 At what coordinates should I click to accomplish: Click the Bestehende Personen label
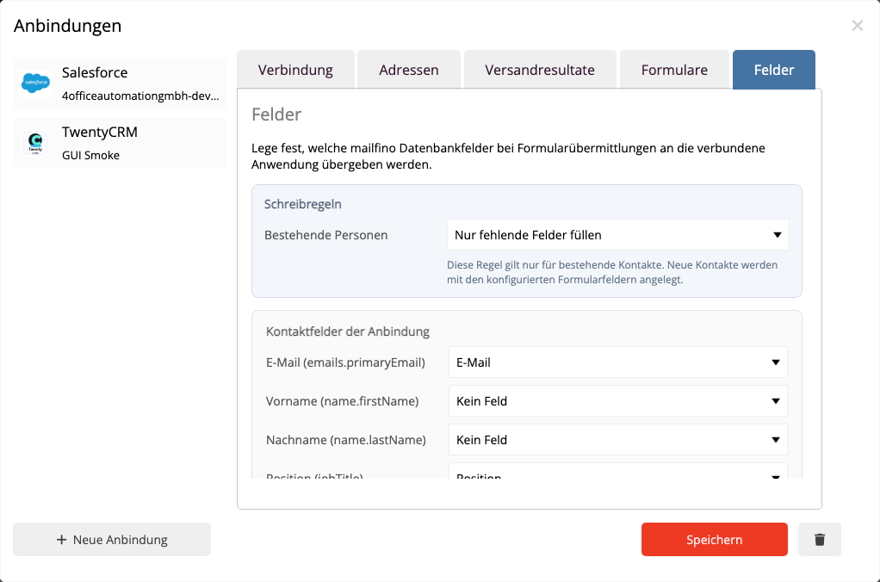tap(325, 234)
